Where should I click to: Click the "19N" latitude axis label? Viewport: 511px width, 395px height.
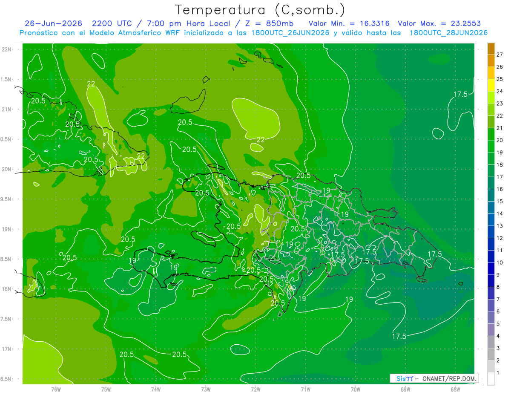tap(6, 229)
